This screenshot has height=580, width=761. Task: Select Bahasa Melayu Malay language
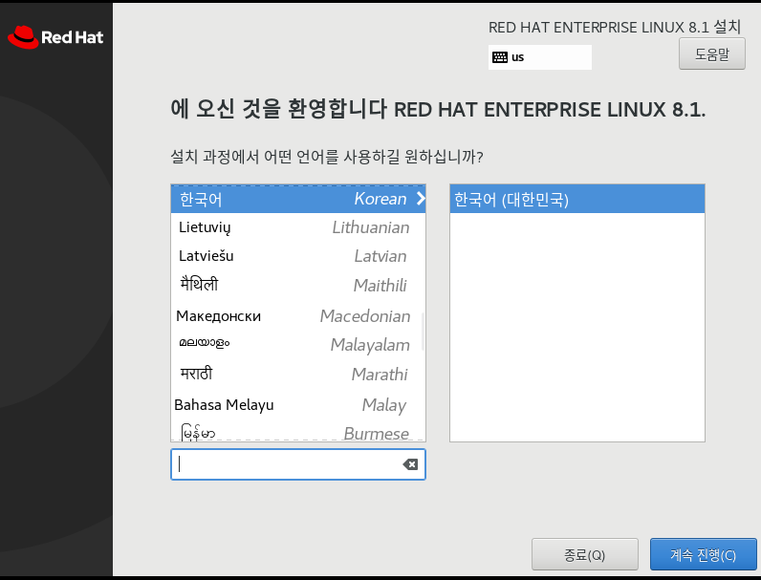tap(298, 404)
